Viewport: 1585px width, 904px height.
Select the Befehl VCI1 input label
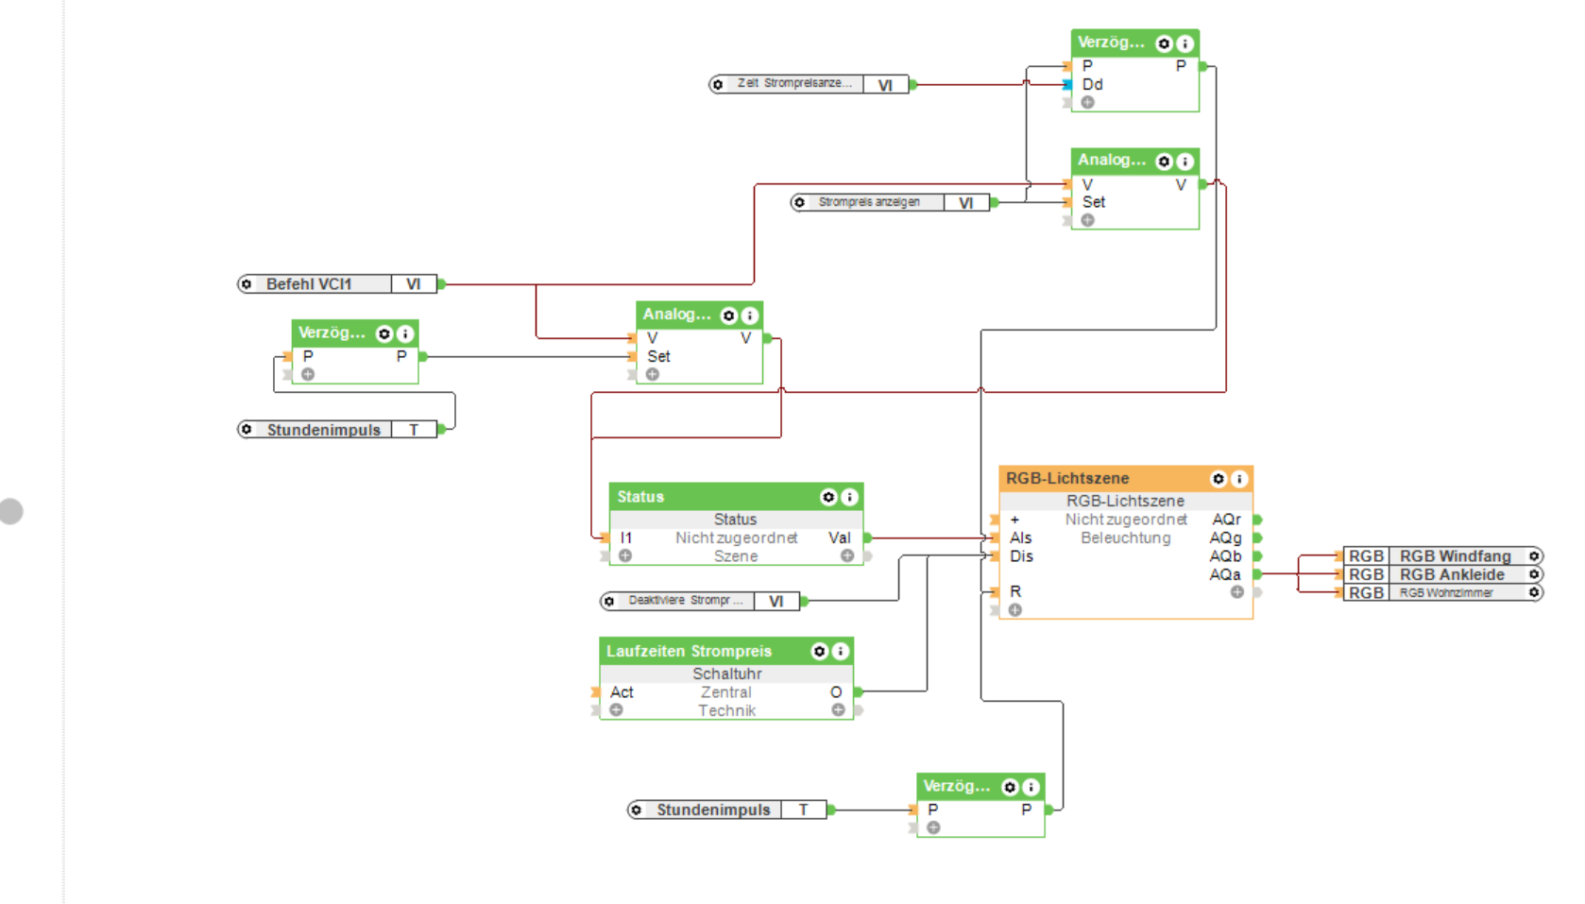click(x=309, y=284)
